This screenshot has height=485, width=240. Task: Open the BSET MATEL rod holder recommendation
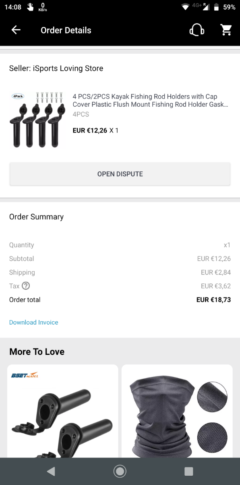(x=63, y=411)
